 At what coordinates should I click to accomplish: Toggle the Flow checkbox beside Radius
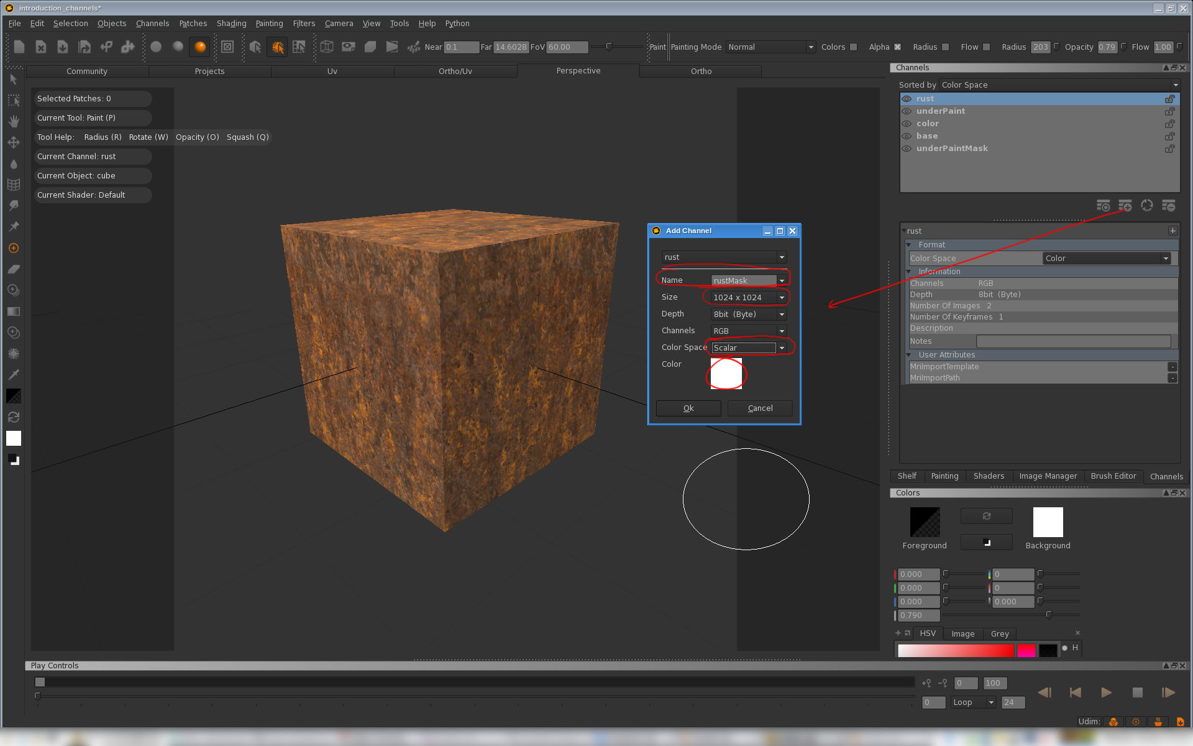(987, 47)
